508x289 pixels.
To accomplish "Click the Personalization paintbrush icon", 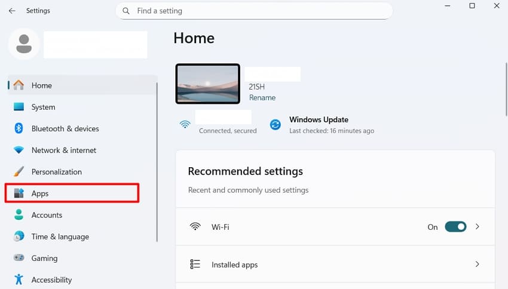I will pos(19,171).
